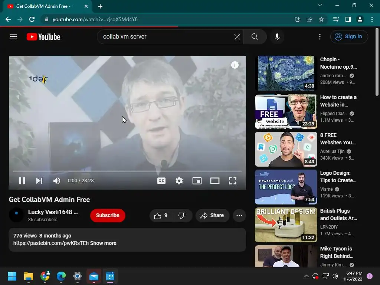Mute the video volume
The image size is (380, 285).
pyautogui.click(x=57, y=181)
